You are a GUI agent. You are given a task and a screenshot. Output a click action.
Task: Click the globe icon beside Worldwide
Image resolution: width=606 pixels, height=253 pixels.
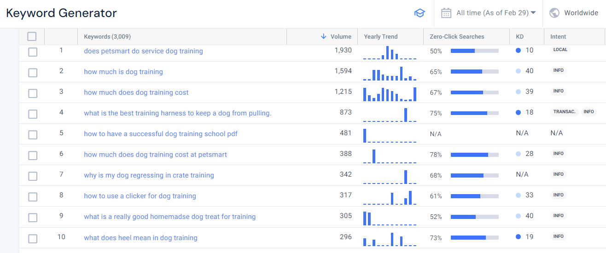point(554,13)
